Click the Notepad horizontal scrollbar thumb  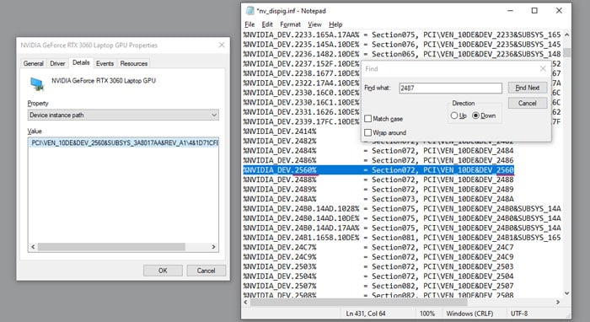pyautogui.click(x=358, y=302)
